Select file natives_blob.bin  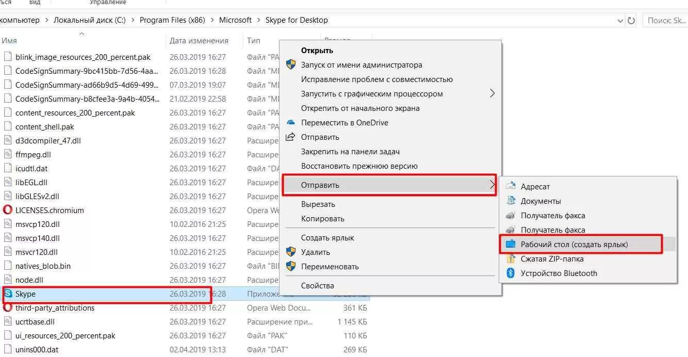(x=43, y=266)
